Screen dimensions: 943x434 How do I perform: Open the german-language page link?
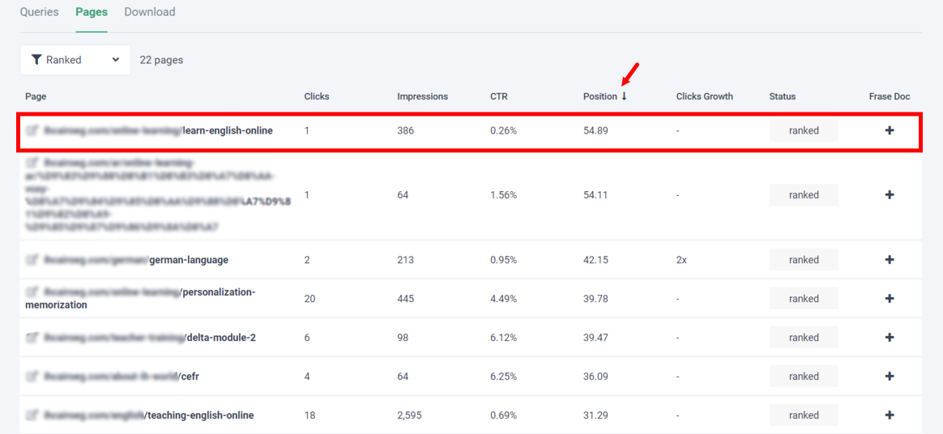click(136, 260)
